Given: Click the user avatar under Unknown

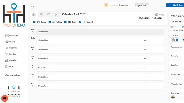Looking at the screenshot, I should [x=173, y=97].
